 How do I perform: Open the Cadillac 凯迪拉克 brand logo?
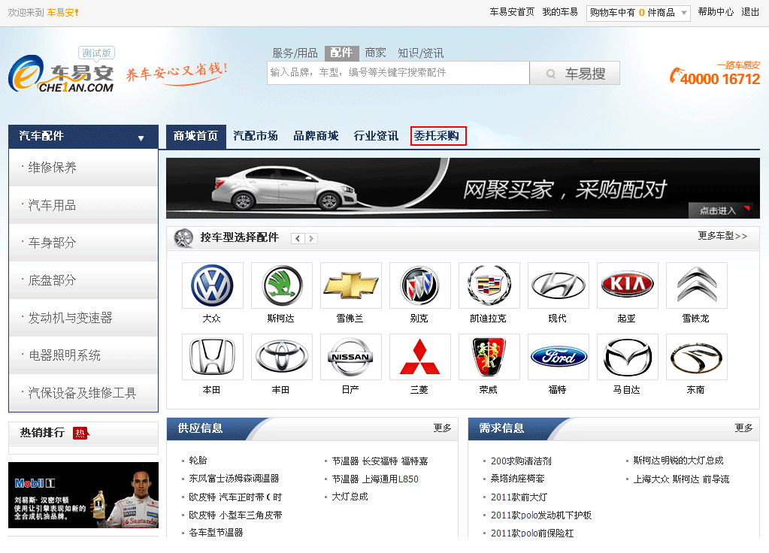coord(489,286)
